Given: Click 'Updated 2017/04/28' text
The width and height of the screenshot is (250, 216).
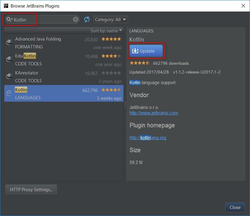Looking at the screenshot, I should tap(149, 72).
